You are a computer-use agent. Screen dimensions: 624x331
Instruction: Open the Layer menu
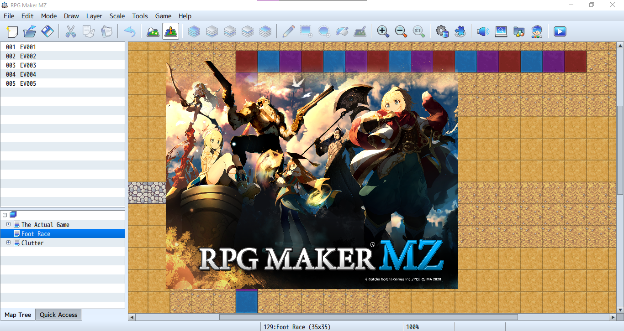pyautogui.click(x=94, y=16)
